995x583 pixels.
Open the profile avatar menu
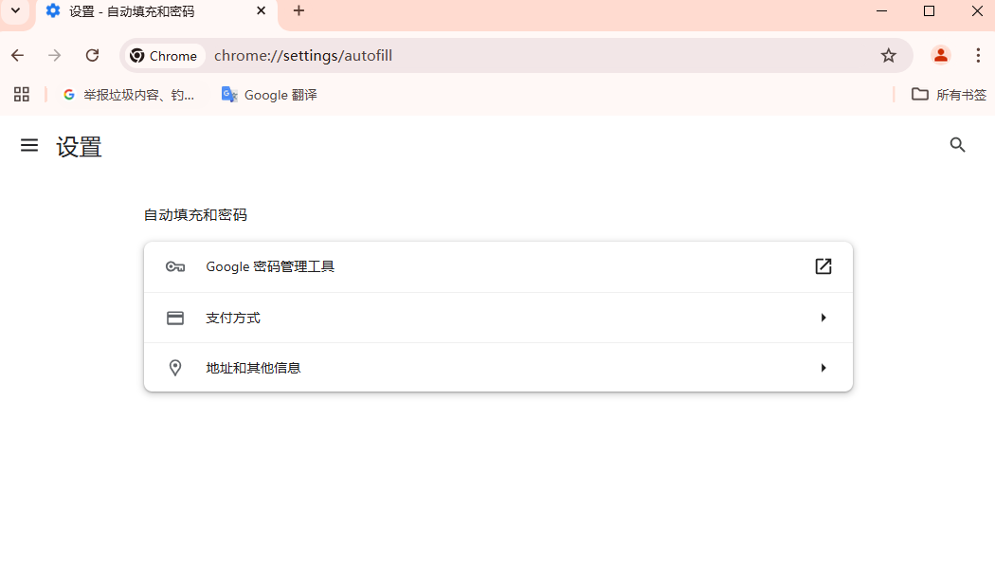click(940, 56)
